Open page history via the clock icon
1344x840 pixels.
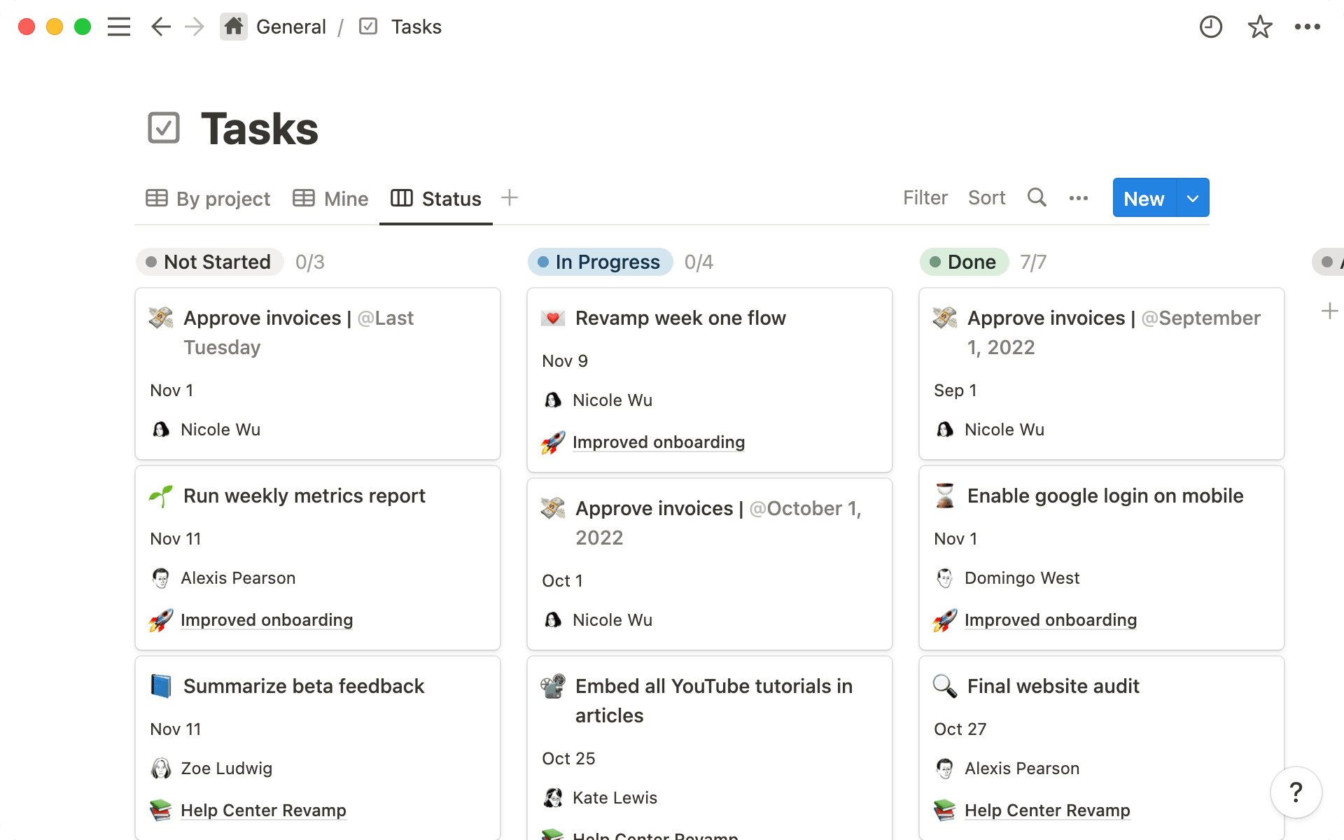coord(1210,27)
